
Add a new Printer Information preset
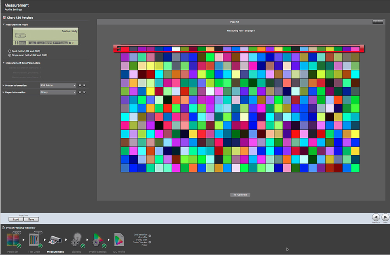(80, 85)
